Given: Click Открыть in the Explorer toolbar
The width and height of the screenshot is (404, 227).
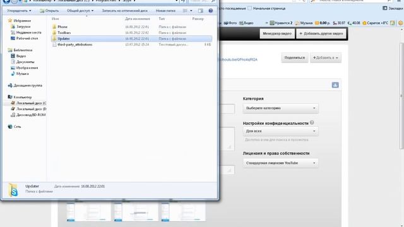Looking at the screenshot, I should (x=49, y=11).
